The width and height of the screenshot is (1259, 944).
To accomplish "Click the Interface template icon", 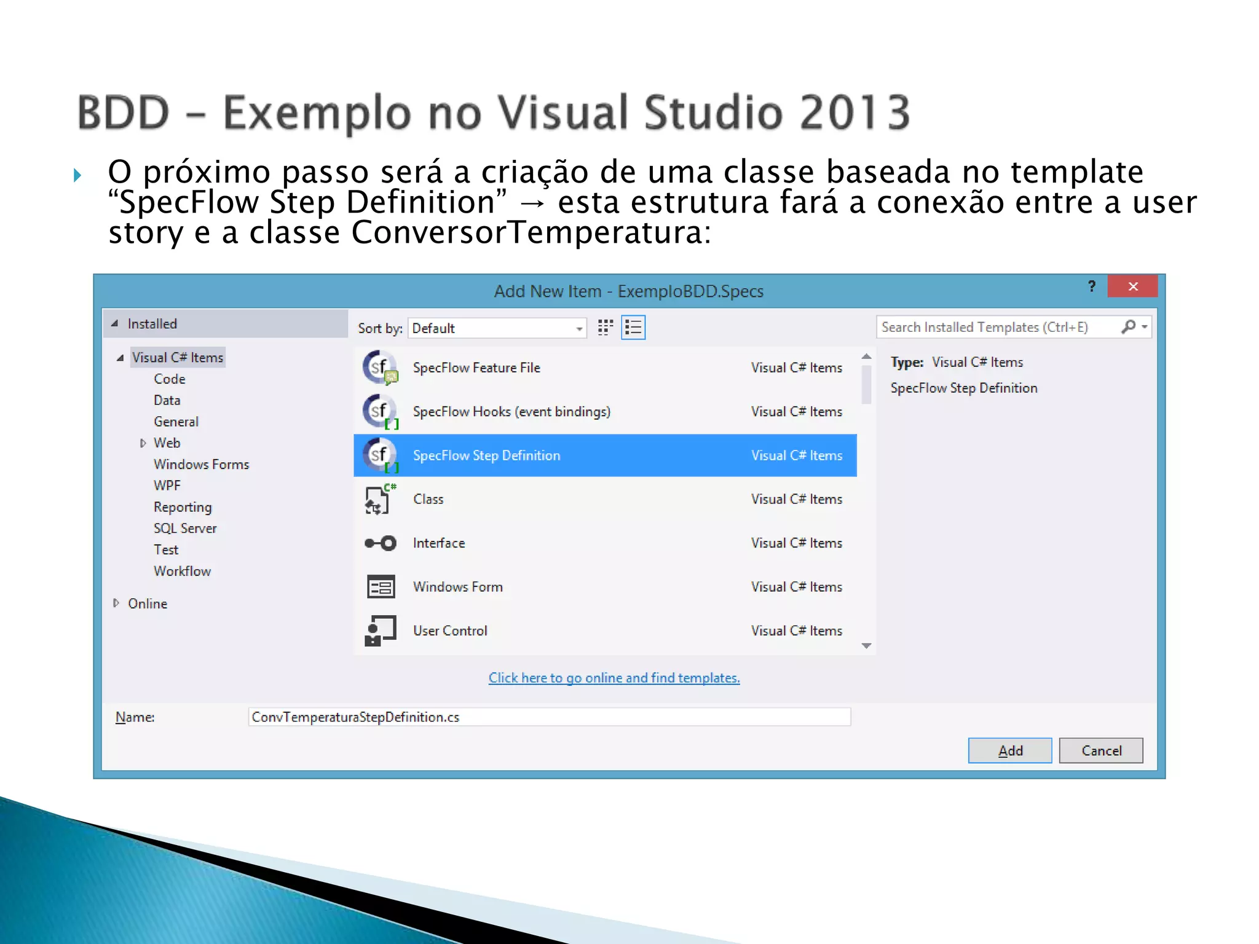I will point(381,543).
